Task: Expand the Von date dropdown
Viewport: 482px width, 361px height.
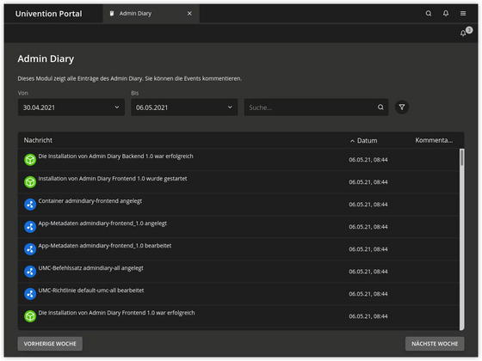Action: 71,107
